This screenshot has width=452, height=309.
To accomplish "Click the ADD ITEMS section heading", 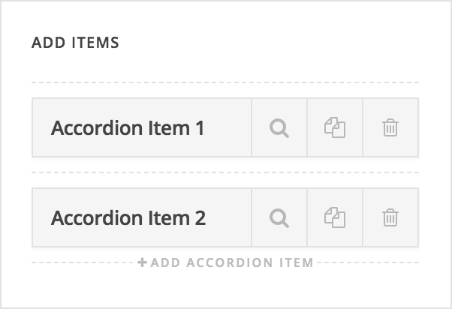I will 75,43.
